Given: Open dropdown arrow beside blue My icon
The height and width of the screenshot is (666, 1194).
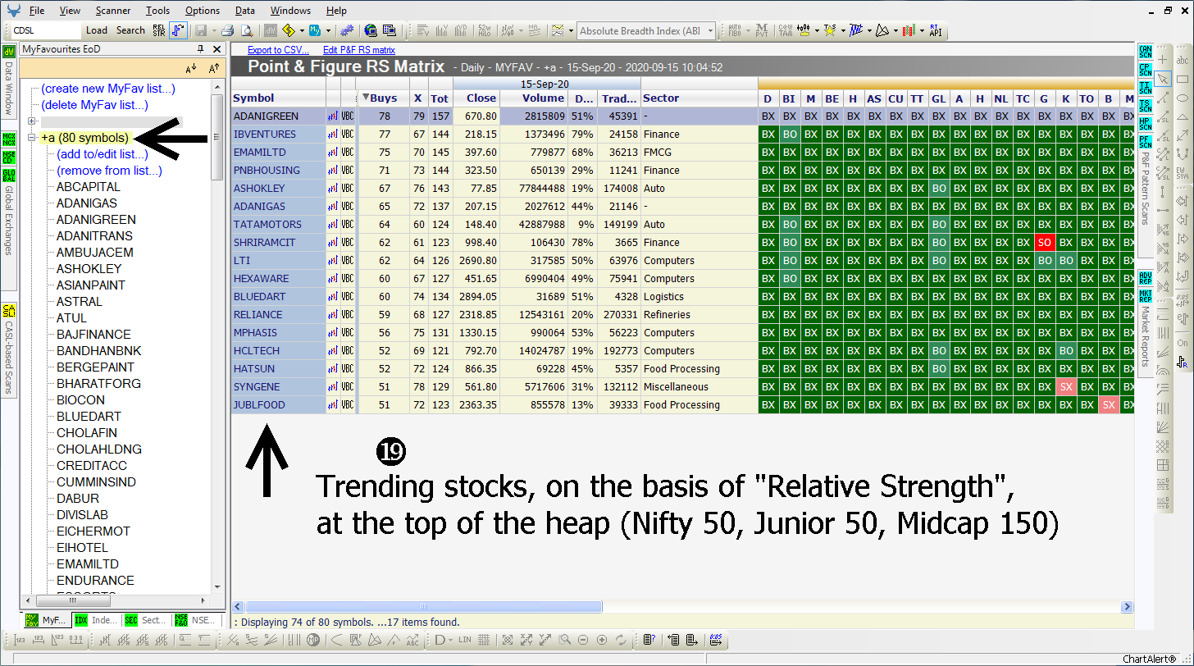Looking at the screenshot, I should tap(329, 30).
